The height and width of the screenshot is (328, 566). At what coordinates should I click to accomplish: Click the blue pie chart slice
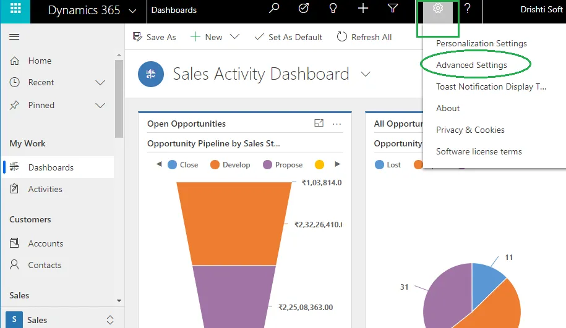pos(486,285)
